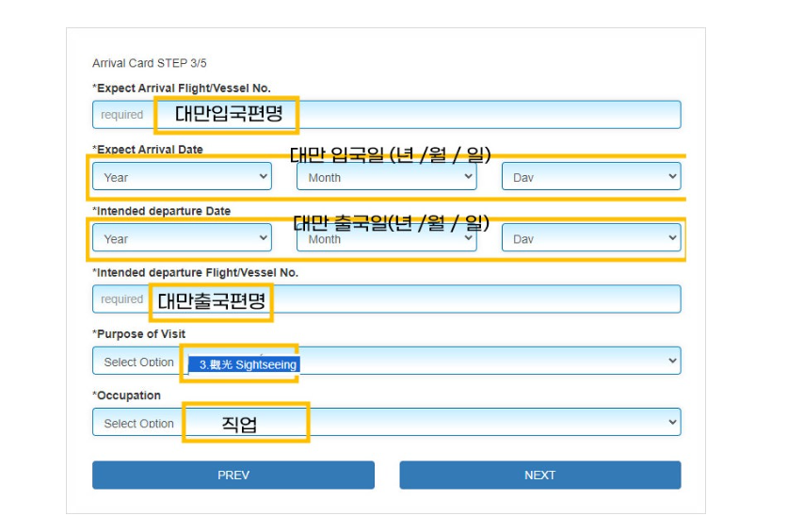
Task: Click the Intended departure Flight/Vessel No. field
Action: pos(387,299)
